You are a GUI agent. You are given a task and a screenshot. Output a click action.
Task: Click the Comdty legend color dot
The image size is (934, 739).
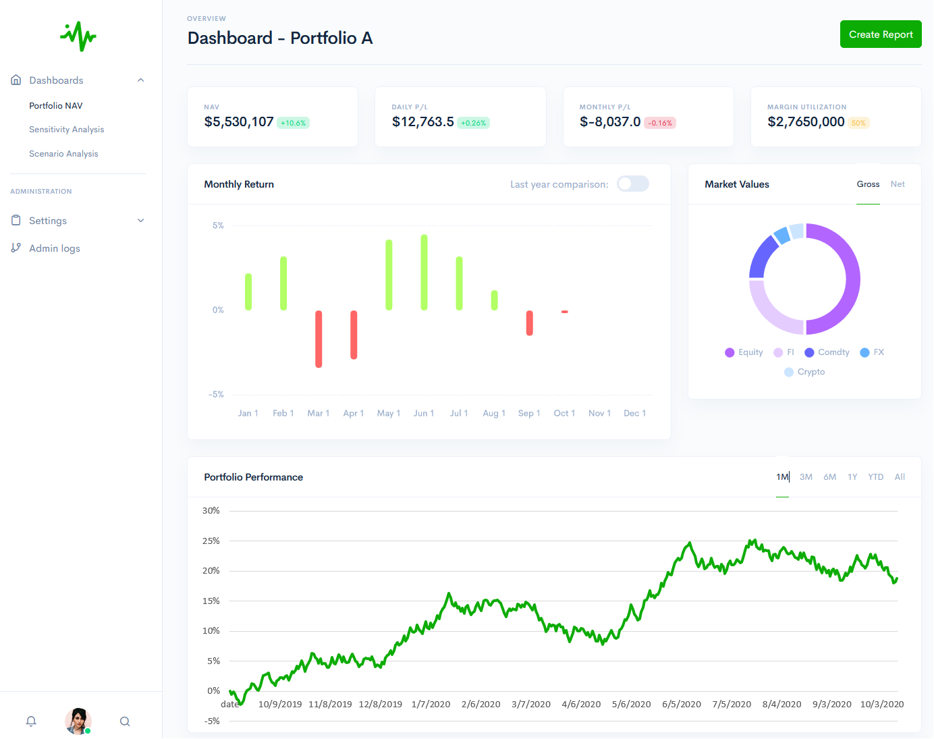(x=809, y=352)
